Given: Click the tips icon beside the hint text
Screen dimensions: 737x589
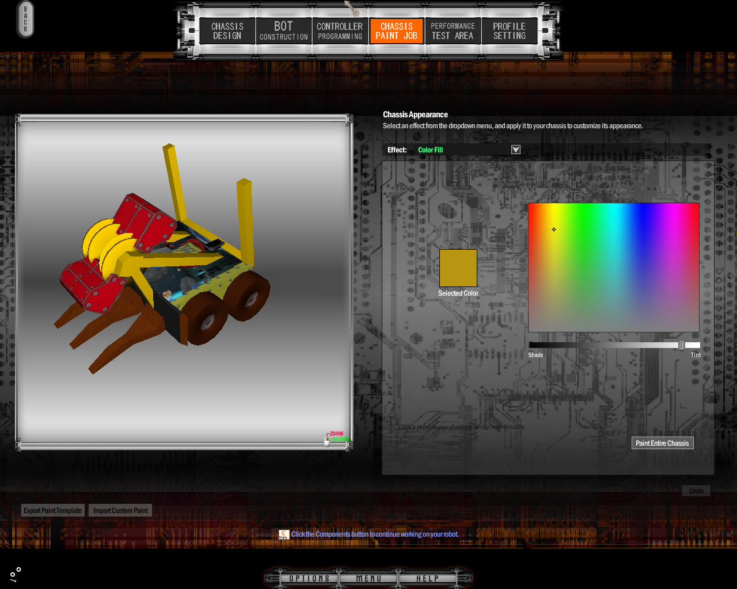Looking at the screenshot, I should coord(284,534).
